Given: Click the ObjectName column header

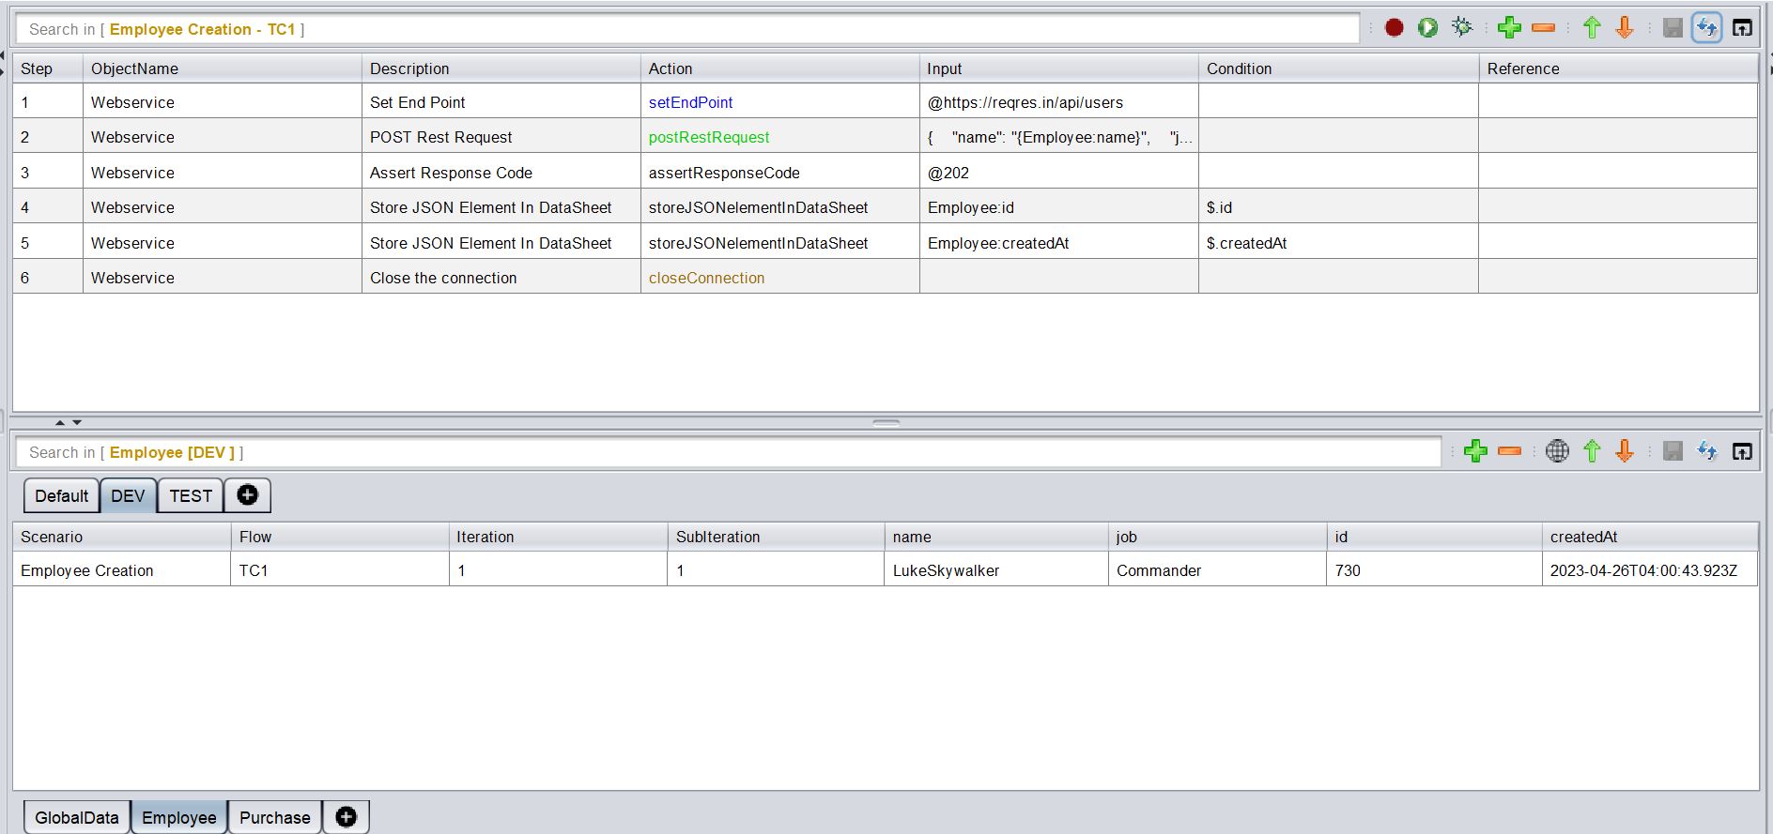Looking at the screenshot, I should [x=223, y=68].
